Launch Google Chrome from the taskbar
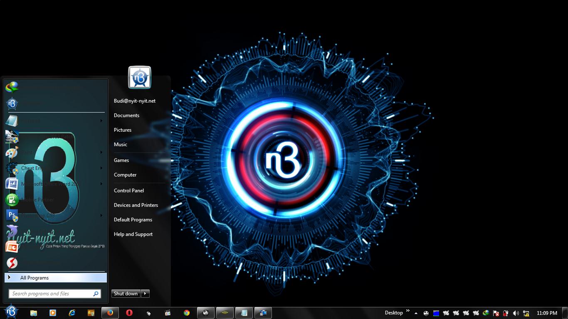 (x=187, y=313)
